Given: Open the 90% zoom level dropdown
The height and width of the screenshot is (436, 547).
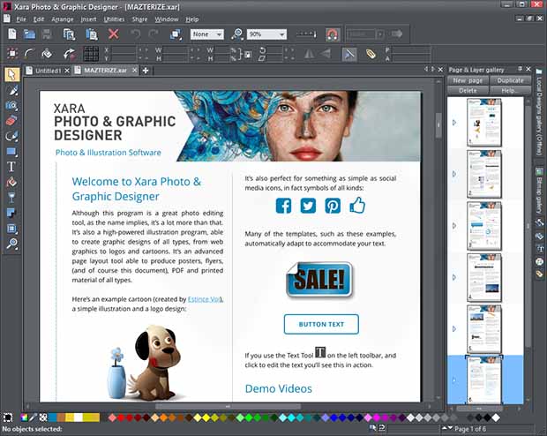Looking at the screenshot, I should click(x=266, y=34).
